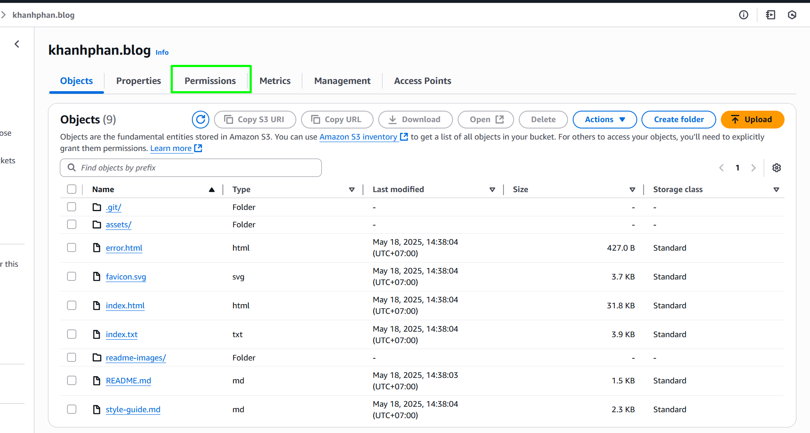Click the .git folder icon
810x433 pixels.
(97, 207)
